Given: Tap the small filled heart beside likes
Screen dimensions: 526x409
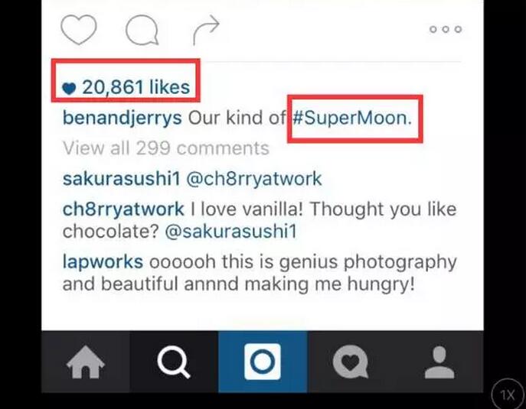Looking at the screenshot, I should 70,89.
